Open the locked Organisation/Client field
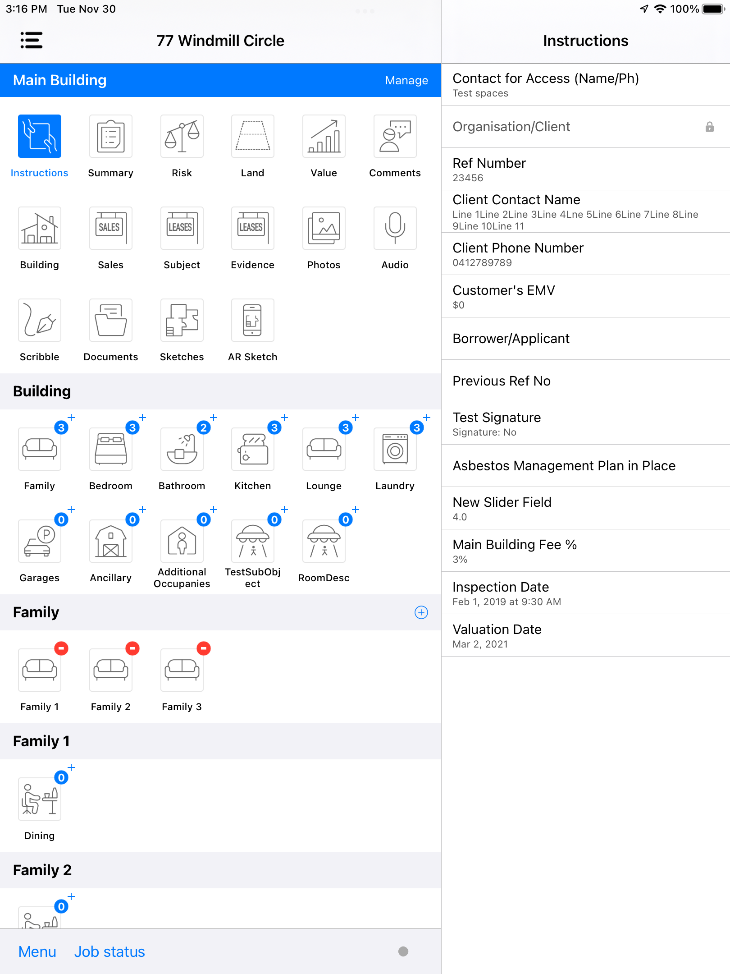Screen dimensions: 730x974 [x=586, y=127]
